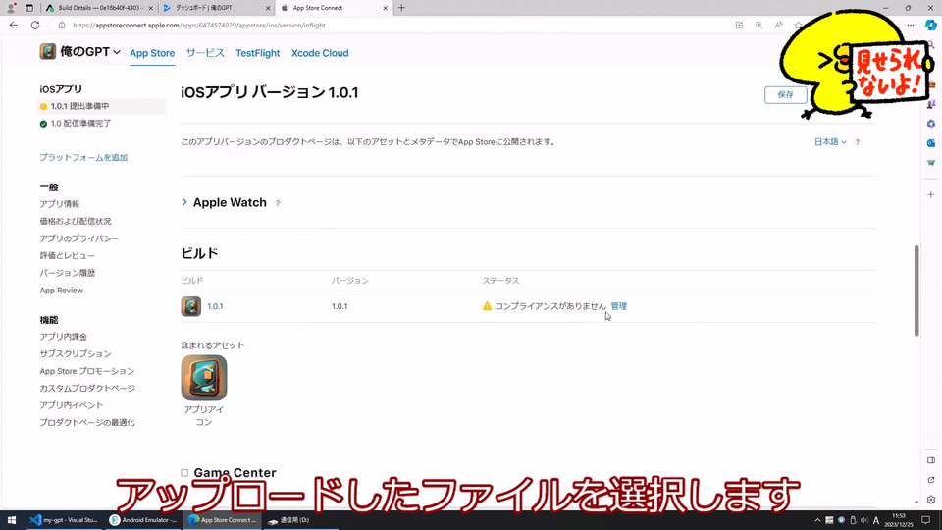Image resolution: width=942 pixels, height=530 pixels.
Task: Click the 保存 save button
Action: click(x=785, y=94)
